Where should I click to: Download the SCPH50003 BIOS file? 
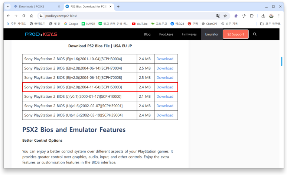click(x=165, y=87)
